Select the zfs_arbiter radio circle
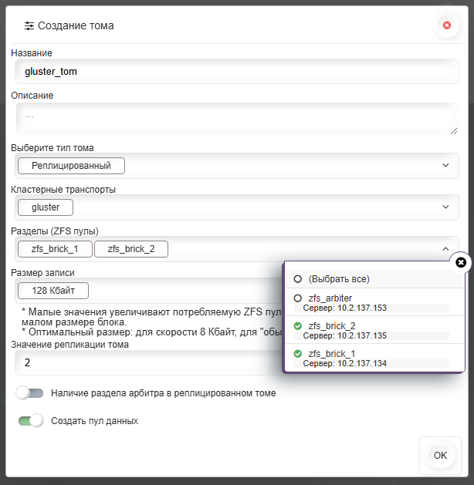The width and height of the screenshot is (474, 485). [x=297, y=298]
